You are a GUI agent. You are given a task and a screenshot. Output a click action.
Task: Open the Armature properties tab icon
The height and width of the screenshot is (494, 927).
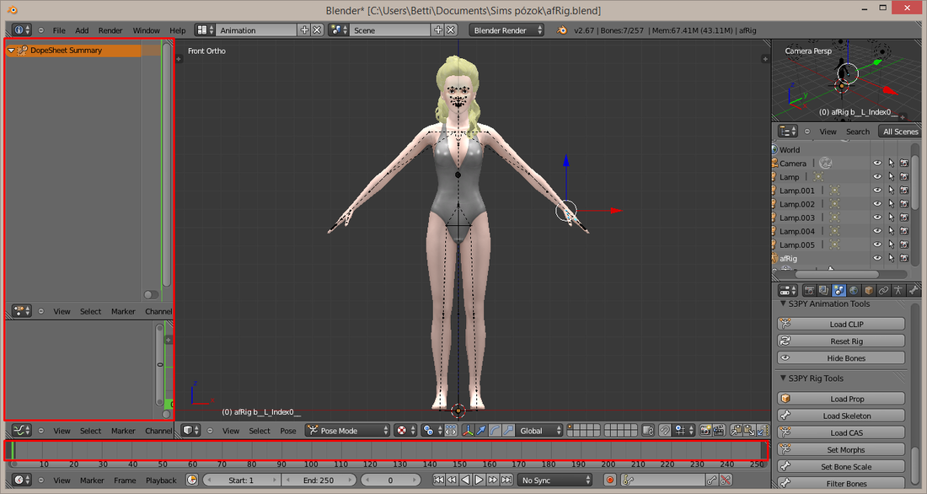click(x=898, y=290)
